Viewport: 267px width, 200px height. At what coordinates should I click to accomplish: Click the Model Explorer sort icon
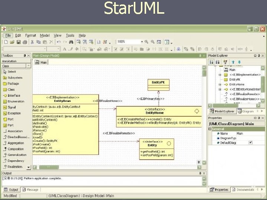211,62
